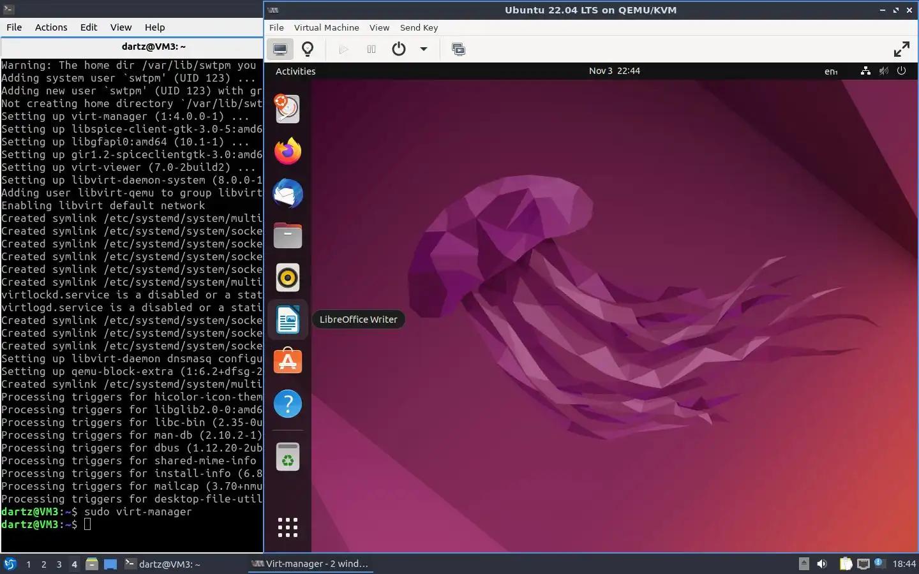Click the host clock showing 18:44

[904, 564]
